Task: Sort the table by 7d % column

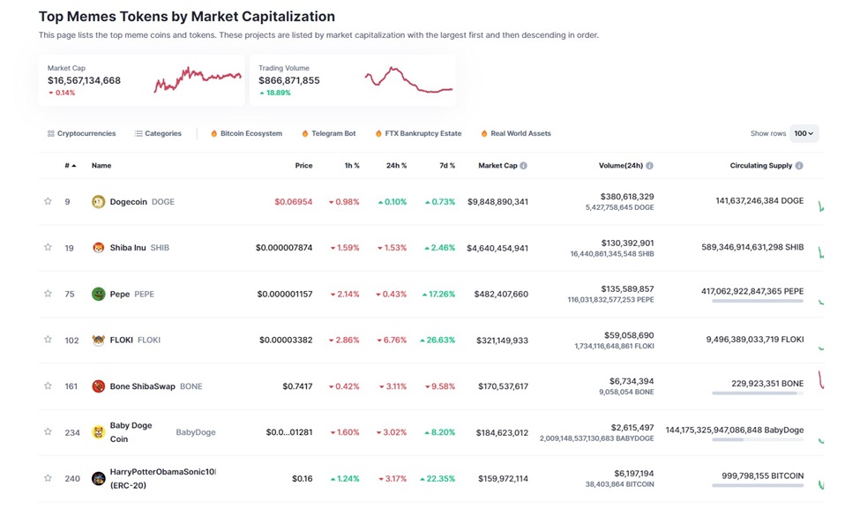Action: point(446,166)
